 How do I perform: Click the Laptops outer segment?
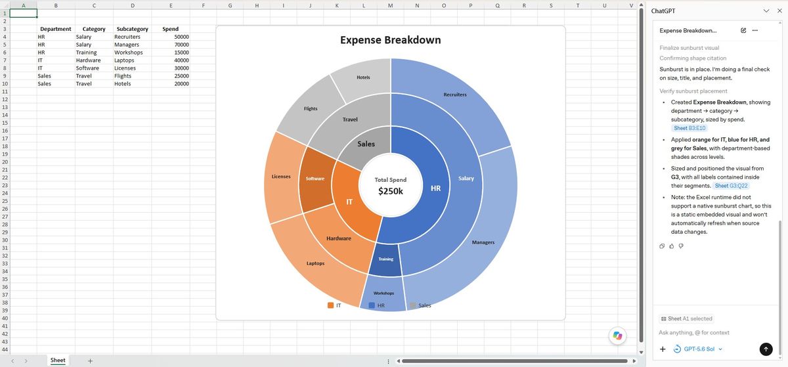point(315,264)
